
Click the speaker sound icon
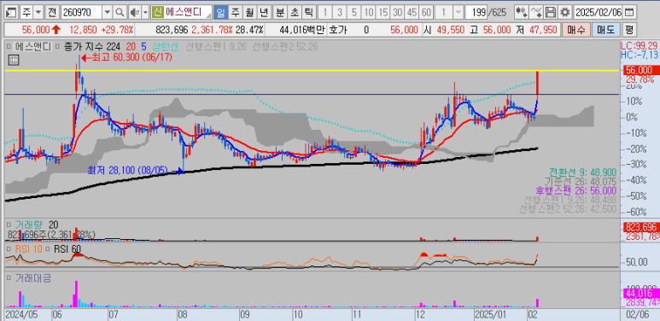pos(134,12)
